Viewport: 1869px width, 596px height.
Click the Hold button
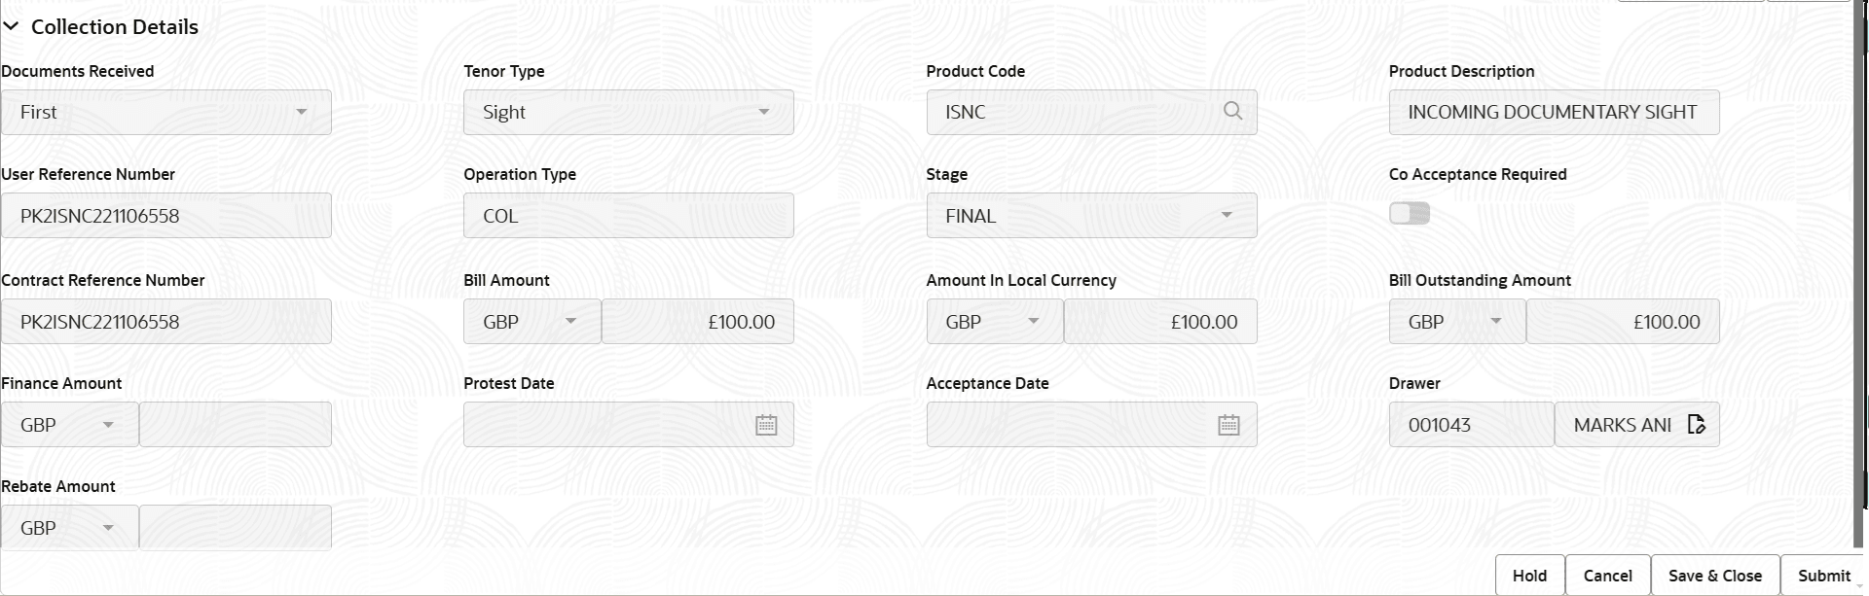pos(1528,575)
